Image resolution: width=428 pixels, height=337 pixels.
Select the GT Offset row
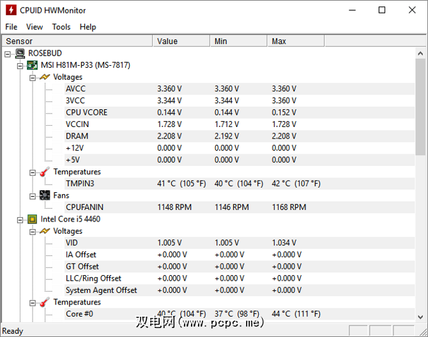240,266
